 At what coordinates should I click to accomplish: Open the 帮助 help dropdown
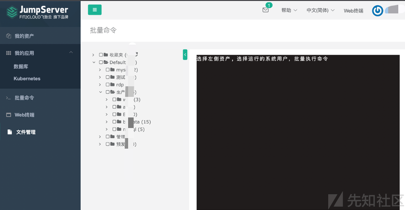(x=289, y=11)
